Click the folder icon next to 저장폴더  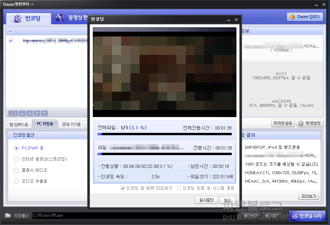pyautogui.click(x=8, y=215)
